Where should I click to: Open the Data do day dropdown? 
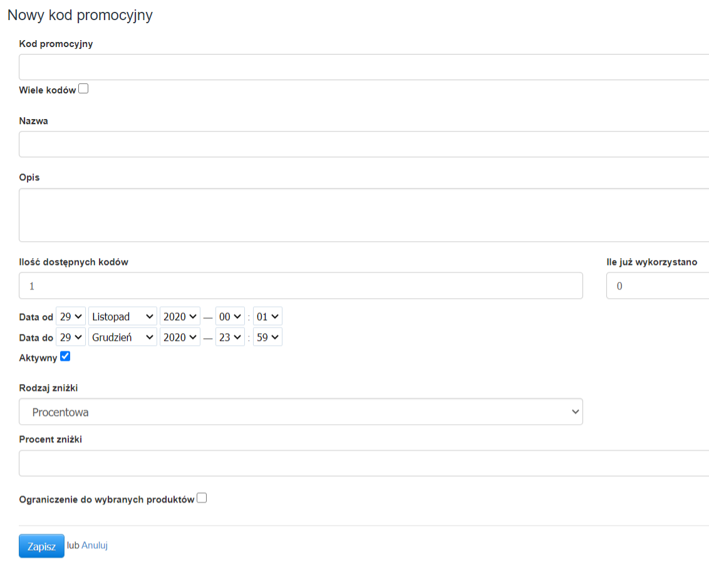click(71, 337)
